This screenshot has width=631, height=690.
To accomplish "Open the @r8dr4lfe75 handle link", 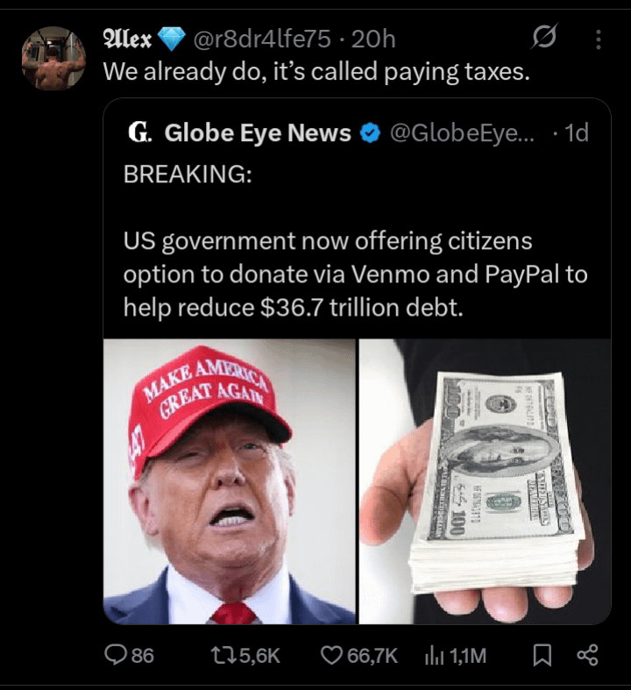I will click(x=262, y=39).
